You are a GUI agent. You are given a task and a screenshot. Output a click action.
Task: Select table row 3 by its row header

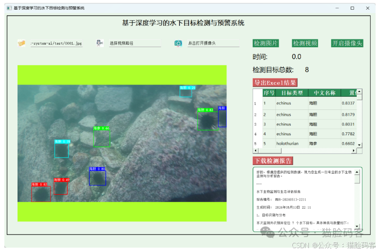(258, 125)
